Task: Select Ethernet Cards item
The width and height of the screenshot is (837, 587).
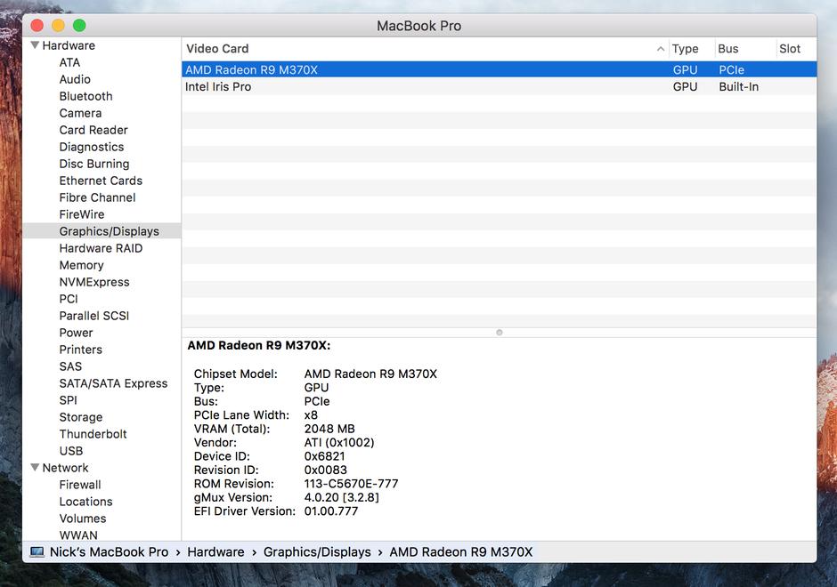Action: [101, 181]
